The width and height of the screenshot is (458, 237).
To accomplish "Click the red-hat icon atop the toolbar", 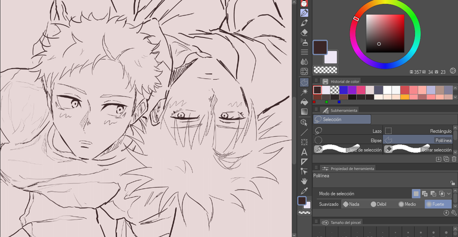I will point(304,3).
